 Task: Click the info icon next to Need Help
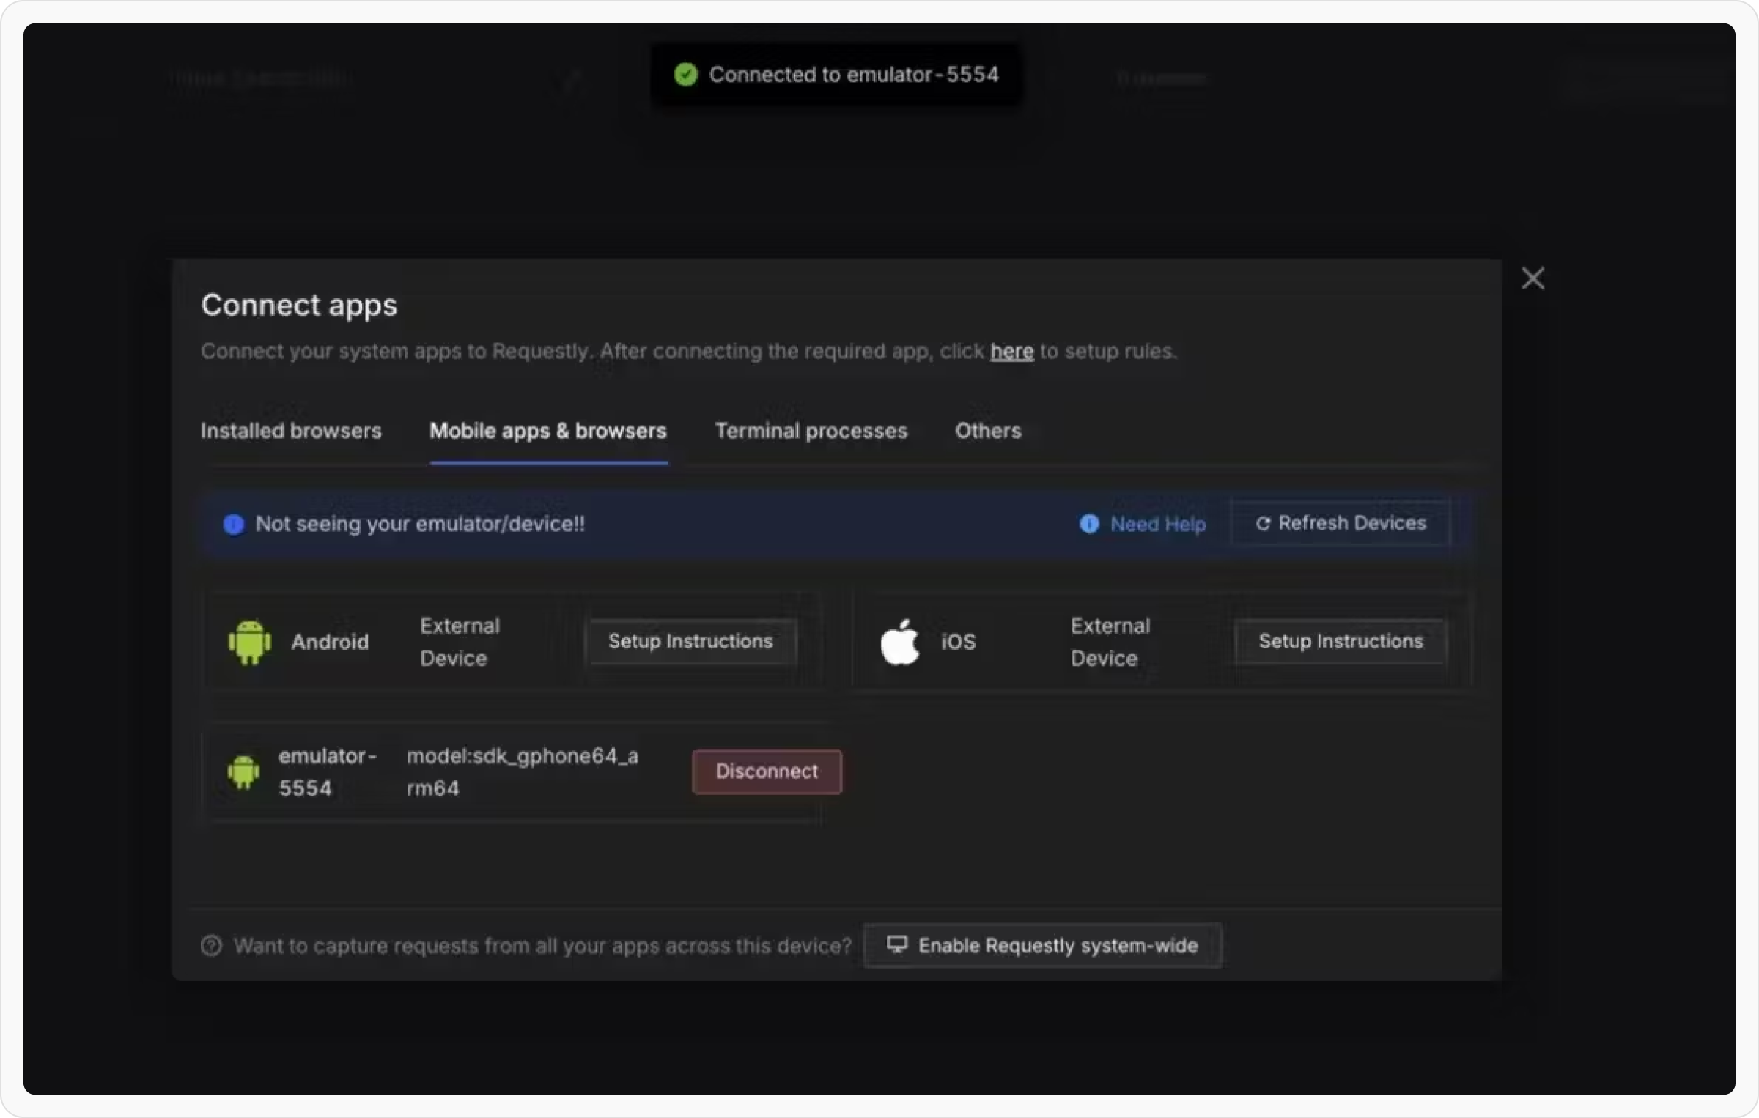pos(1089,524)
